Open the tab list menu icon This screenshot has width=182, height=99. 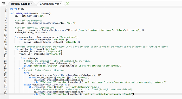pos(4,3)
